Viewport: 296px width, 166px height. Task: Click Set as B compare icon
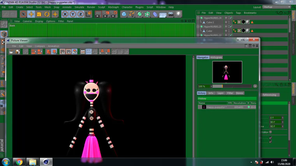tap(108, 52)
